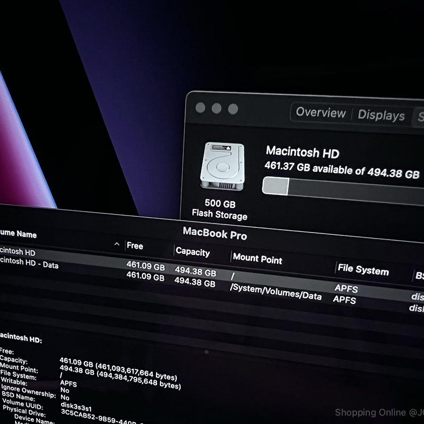The height and width of the screenshot is (424, 424).
Task: Click '500 GB Flash Storage' label
Action: (x=220, y=210)
